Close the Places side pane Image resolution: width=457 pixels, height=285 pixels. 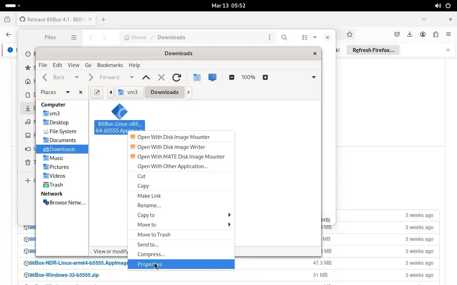[x=81, y=92]
